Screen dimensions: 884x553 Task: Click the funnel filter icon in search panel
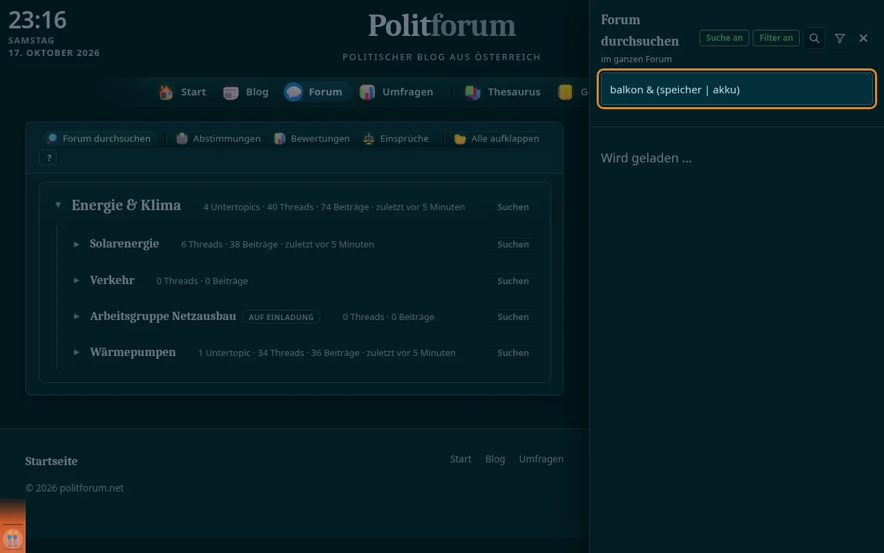(840, 38)
